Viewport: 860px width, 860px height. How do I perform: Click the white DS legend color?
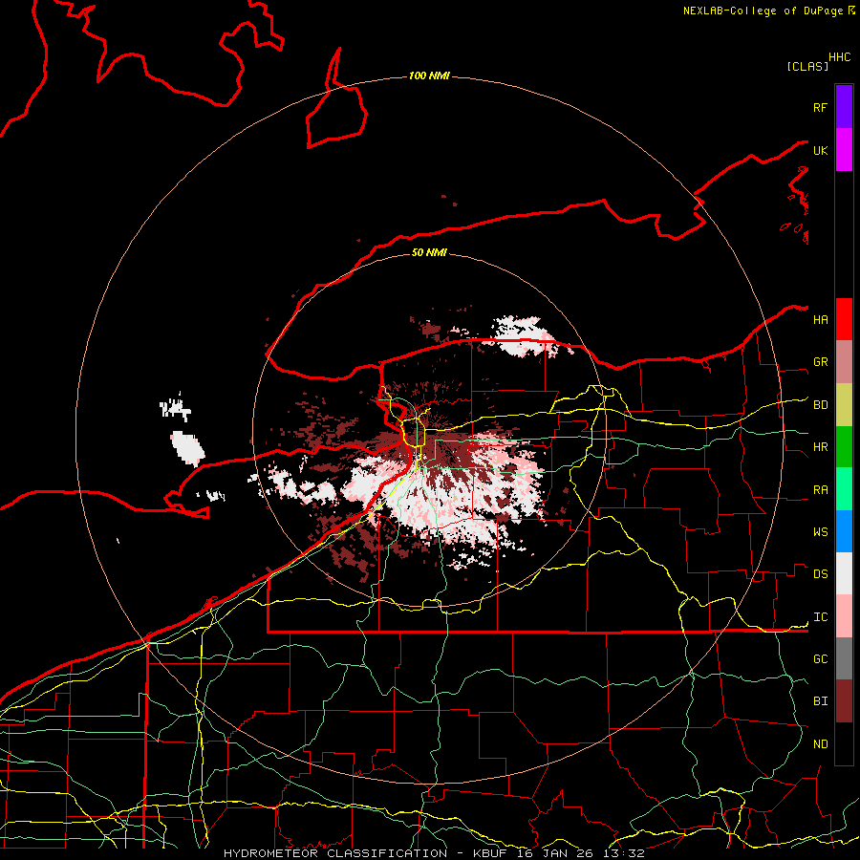844,573
